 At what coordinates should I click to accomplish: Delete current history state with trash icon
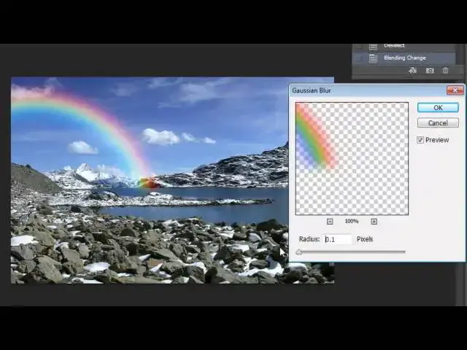tap(445, 71)
